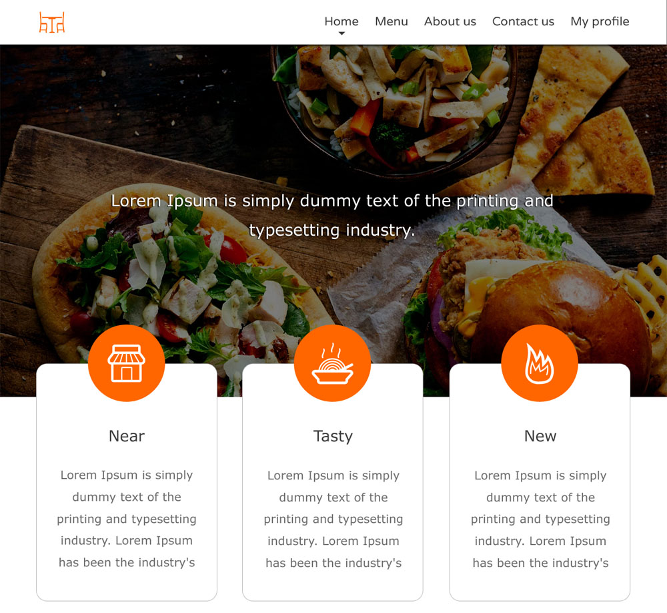
Task: Click the burger in the hero image
Action: click(x=528, y=306)
